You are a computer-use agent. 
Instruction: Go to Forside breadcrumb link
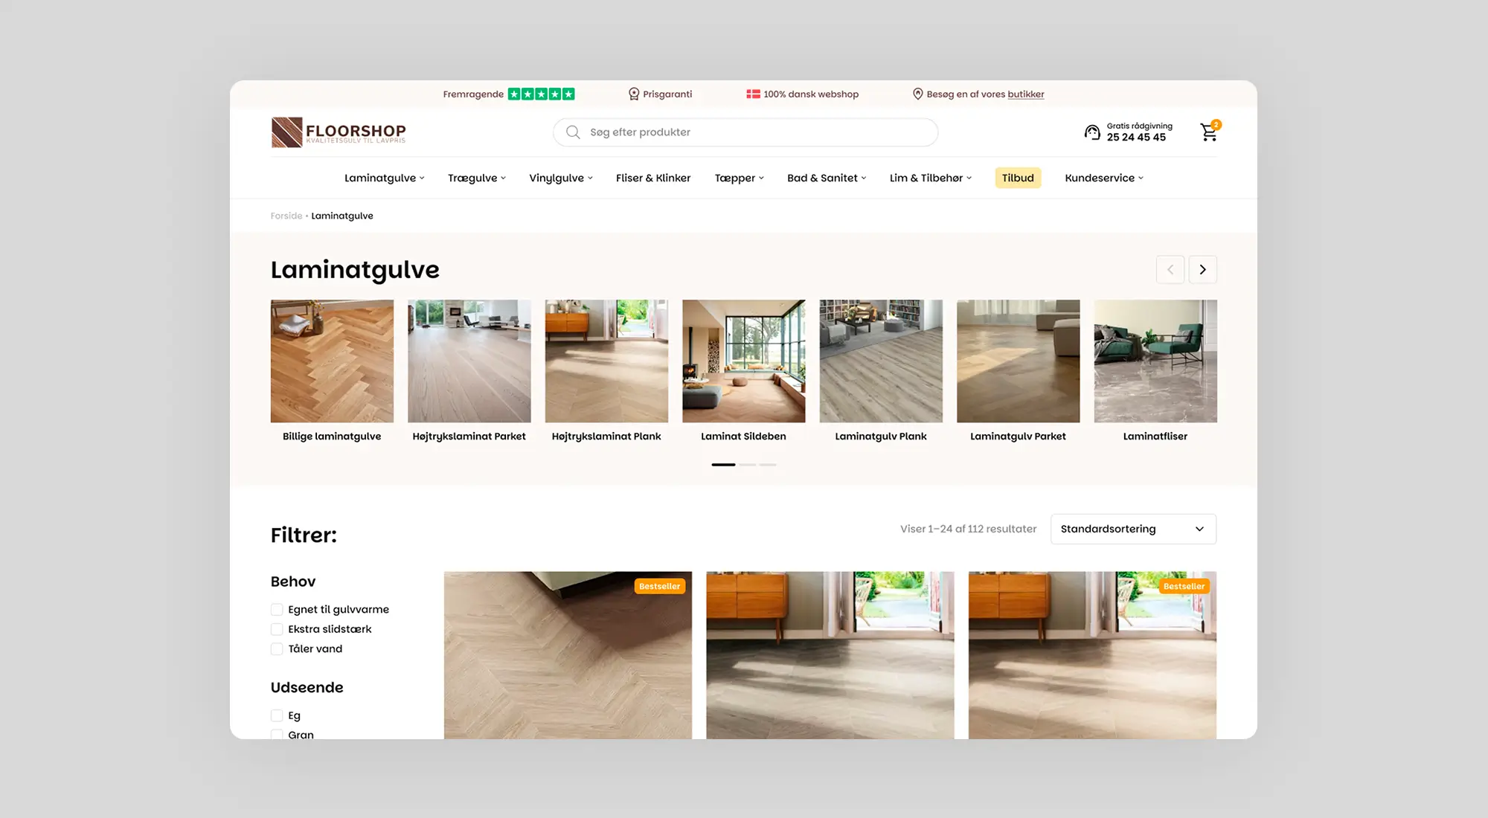(286, 216)
